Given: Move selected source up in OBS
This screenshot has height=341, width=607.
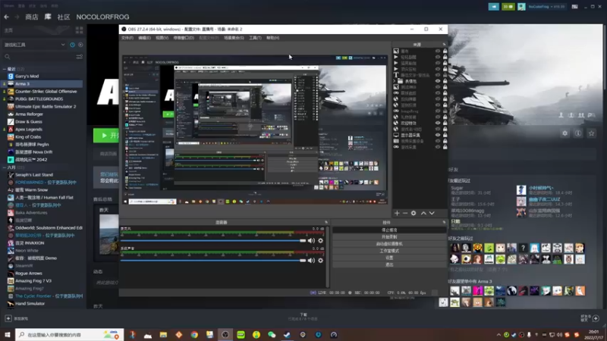Looking at the screenshot, I should (423, 213).
